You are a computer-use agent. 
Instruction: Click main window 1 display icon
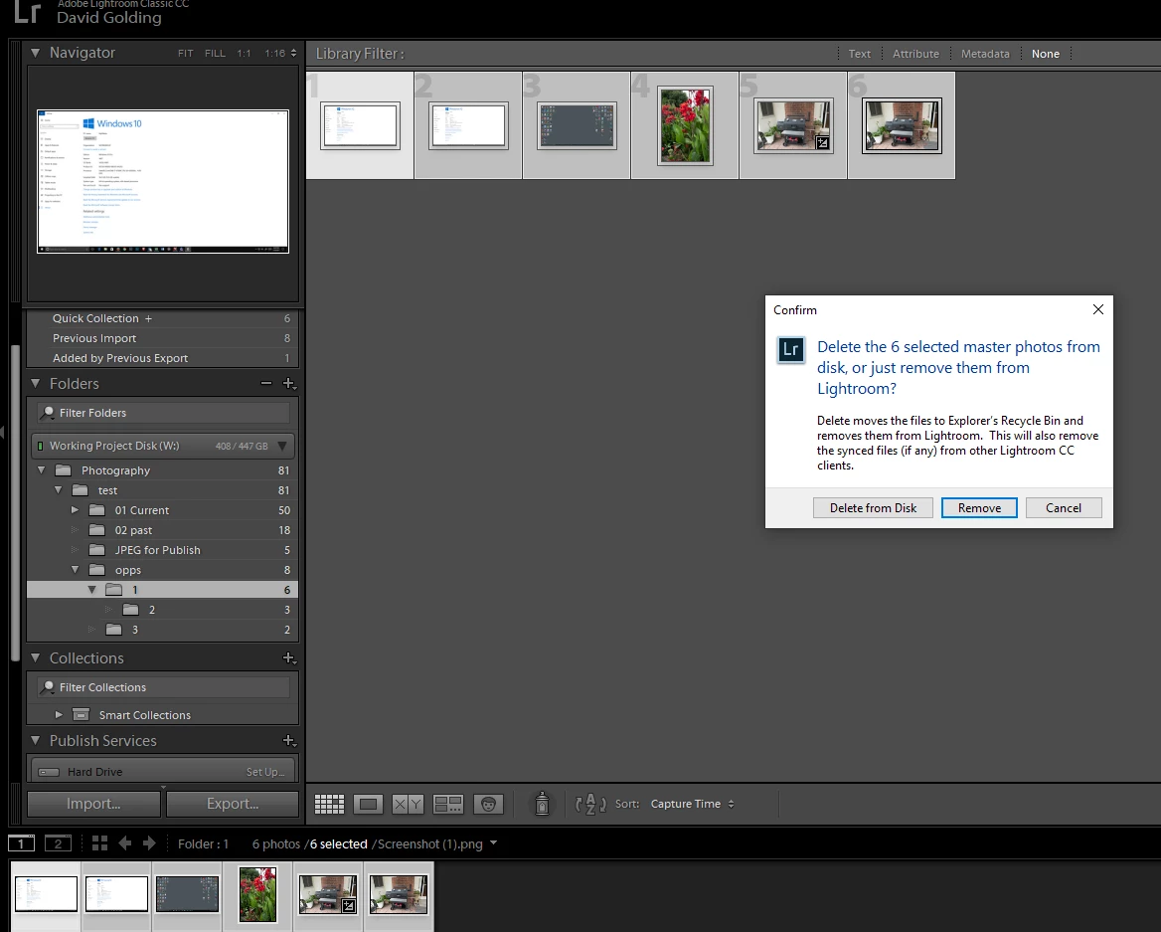coord(21,843)
